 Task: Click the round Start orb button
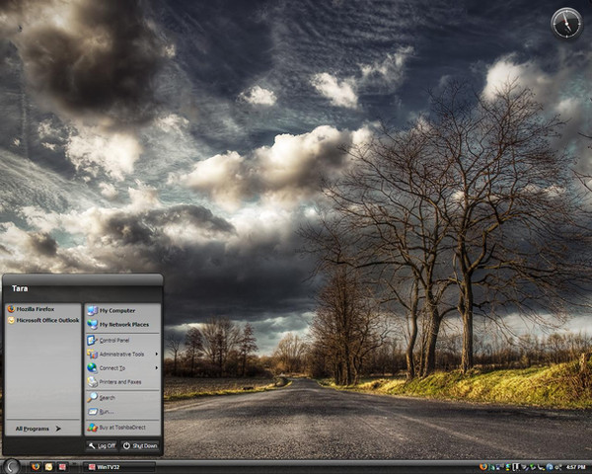pos(12,466)
